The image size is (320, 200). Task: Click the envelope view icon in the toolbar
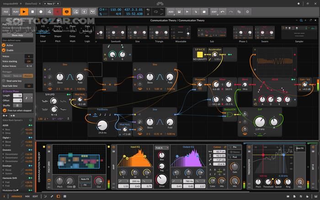coord(92,12)
